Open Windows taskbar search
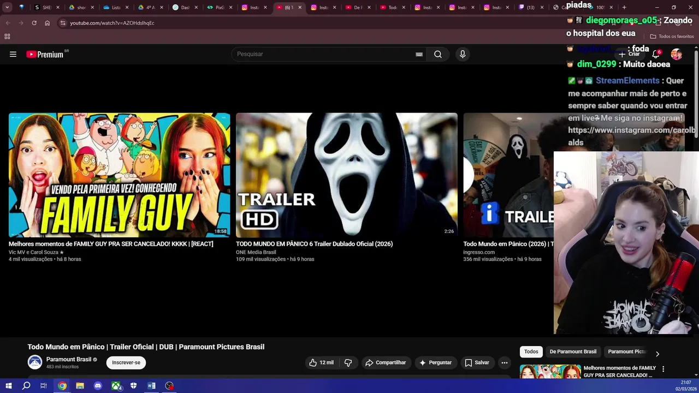Screen dimensions: 699x393 click(x=26, y=386)
